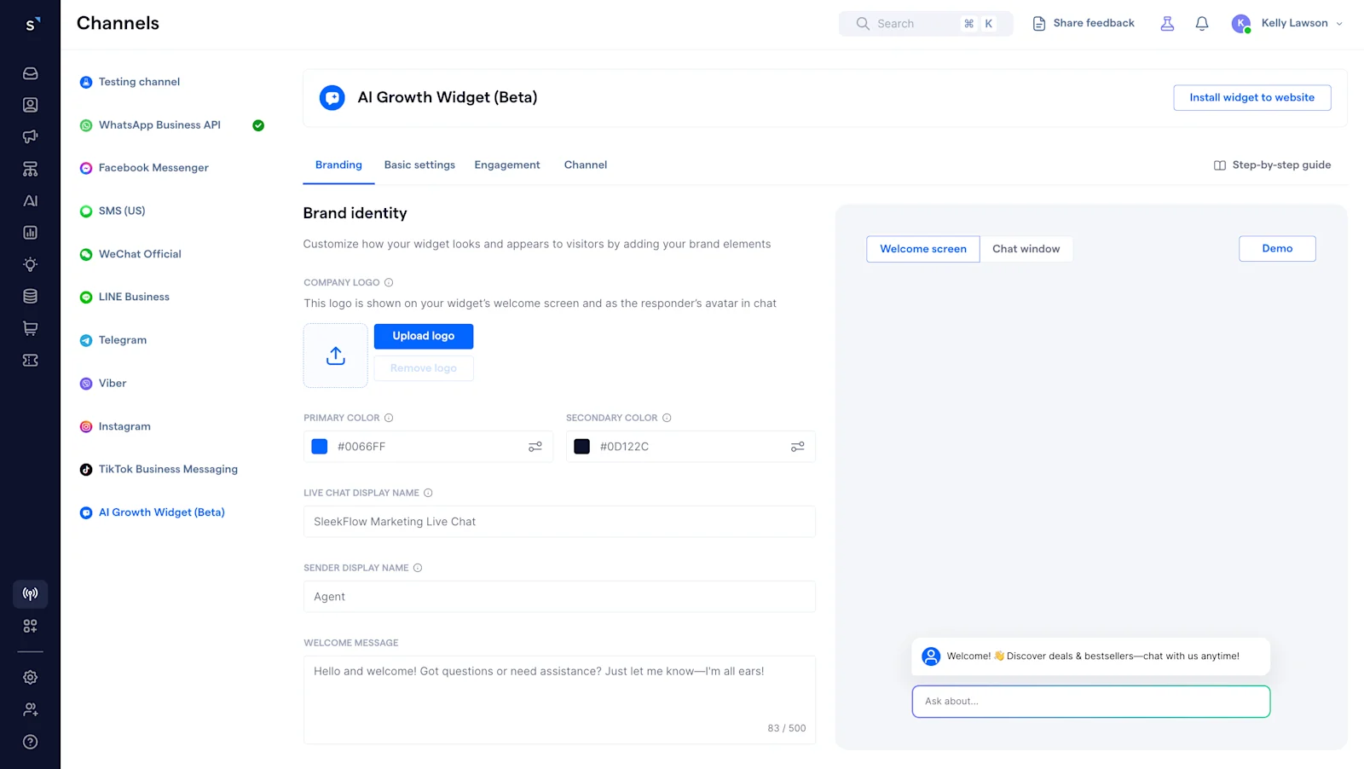1364x769 pixels.
Task: Open the primary color adjustment control
Action: [535, 446]
